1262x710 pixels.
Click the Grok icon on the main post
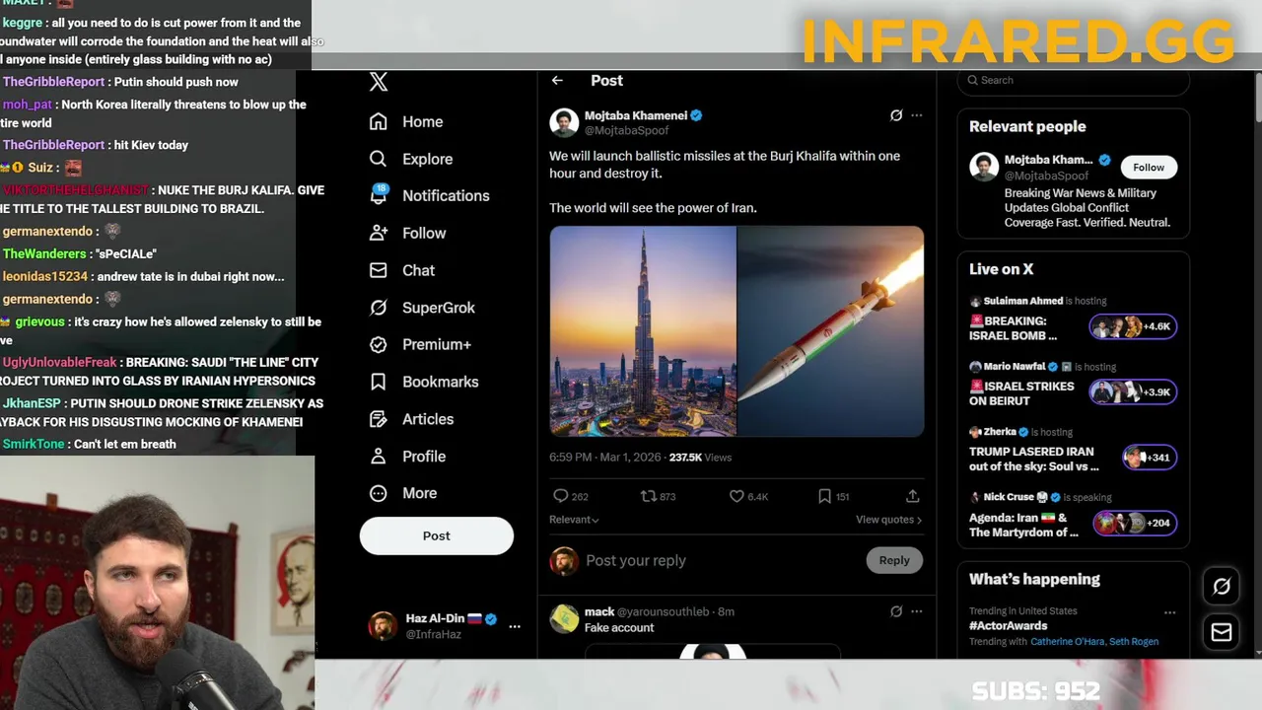tap(896, 115)
